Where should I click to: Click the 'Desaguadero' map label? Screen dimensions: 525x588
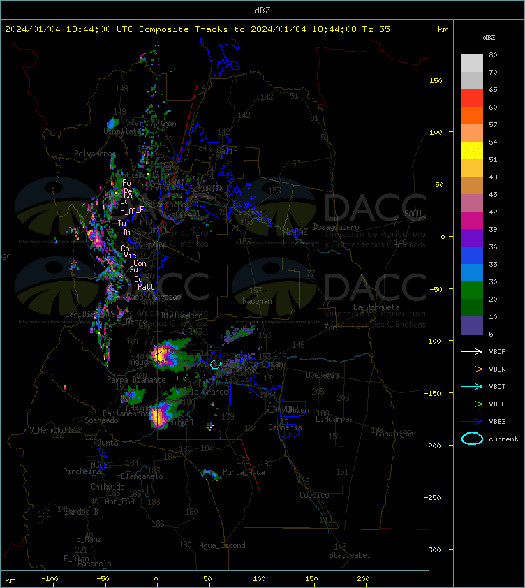click(336, 227)
